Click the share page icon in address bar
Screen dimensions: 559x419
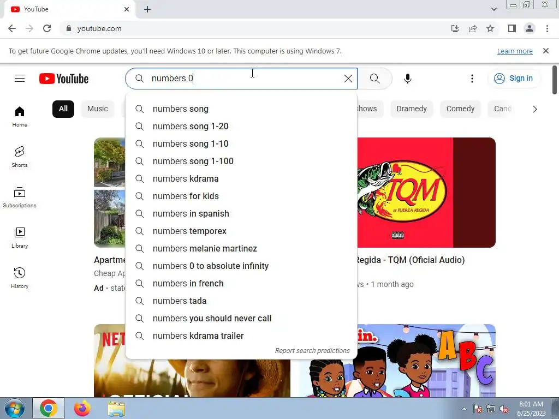[473, 28]
